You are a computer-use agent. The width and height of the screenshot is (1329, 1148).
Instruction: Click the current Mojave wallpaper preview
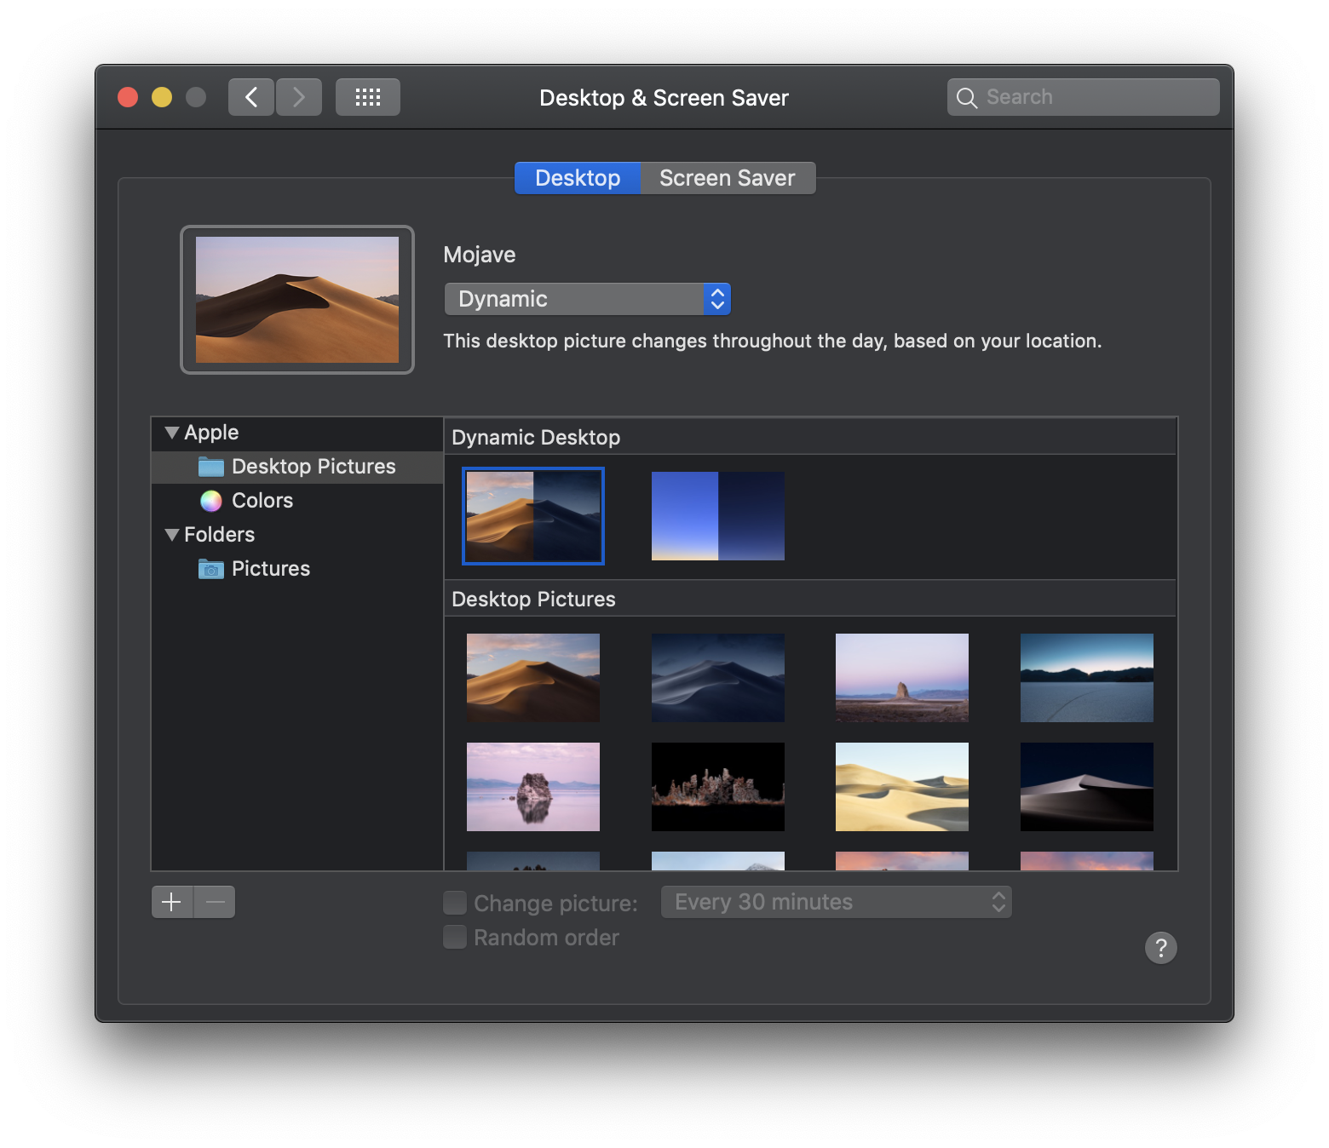click(x=297, y=300)
